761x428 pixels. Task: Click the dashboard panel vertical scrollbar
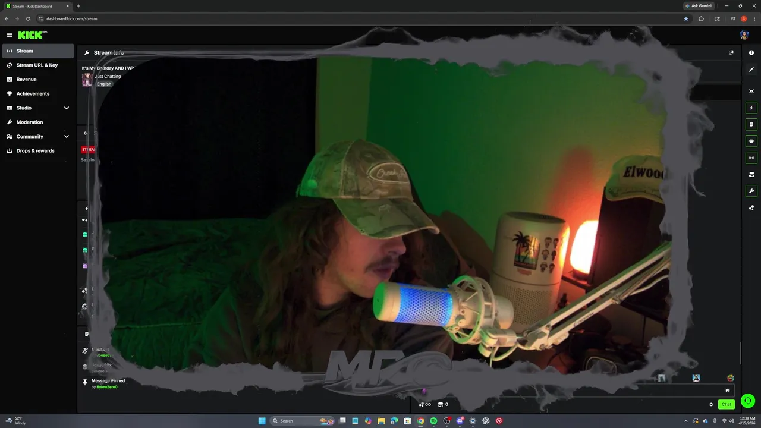740,353
